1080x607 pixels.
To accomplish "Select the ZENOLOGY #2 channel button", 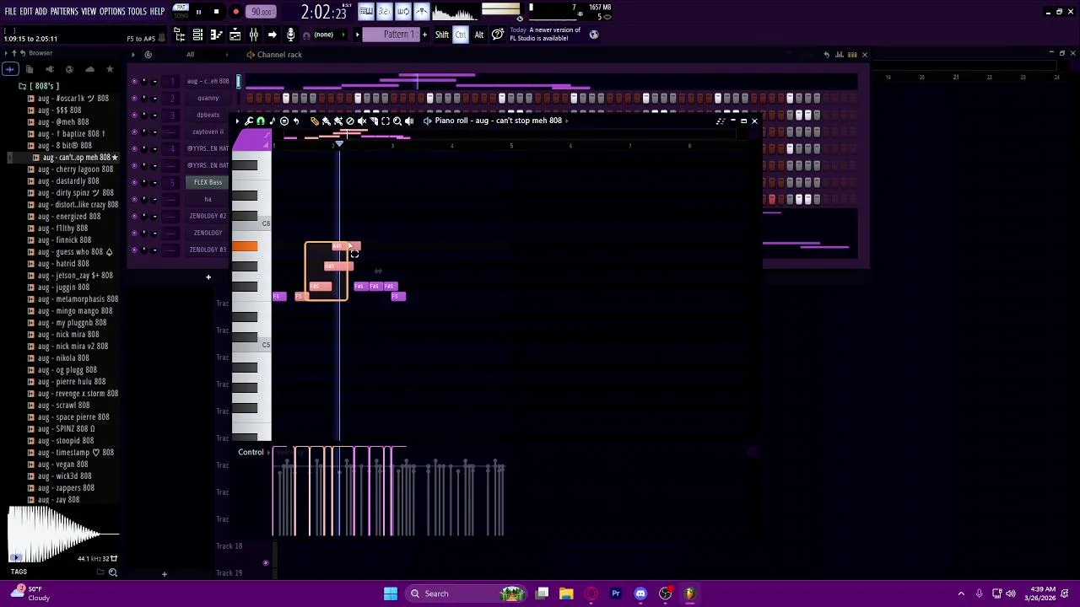I will (x=208, y=216).
